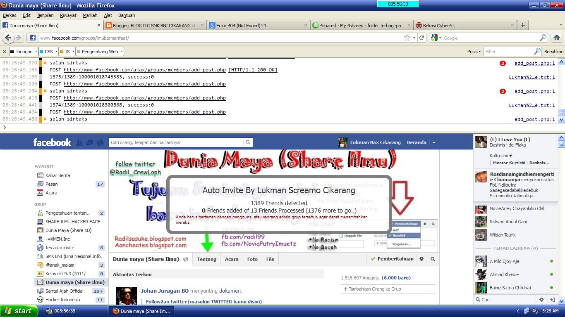Bookmark this page with the star icon
565x317 pixels.
[x=407, y=38]
